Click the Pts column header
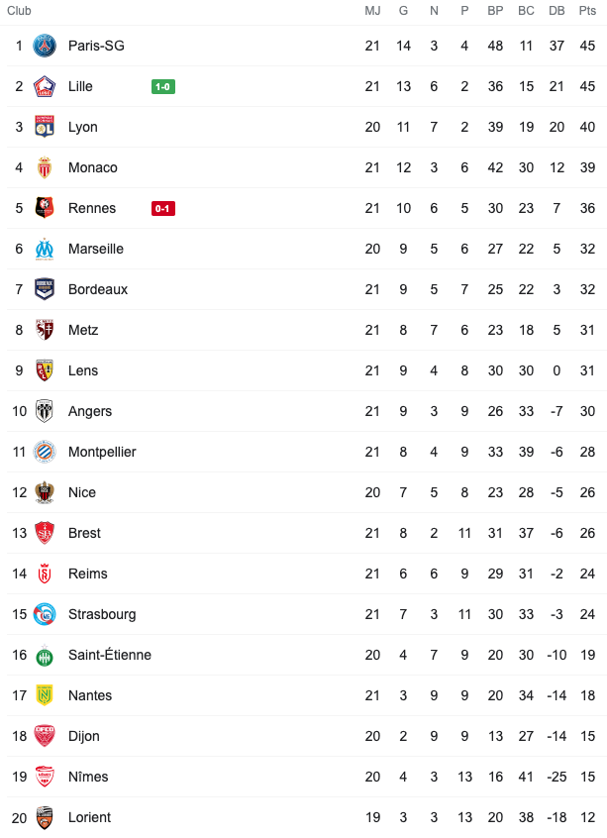This screenshot has height=838, width=607. (587, 11)
